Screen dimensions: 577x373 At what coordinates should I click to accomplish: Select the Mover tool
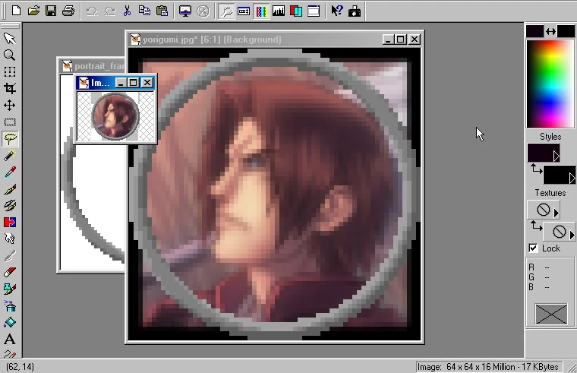pyautogui.click(x=10, y=106)
